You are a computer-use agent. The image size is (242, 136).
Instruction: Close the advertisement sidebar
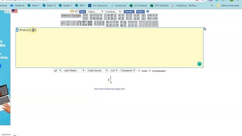[x=9, y=12]
